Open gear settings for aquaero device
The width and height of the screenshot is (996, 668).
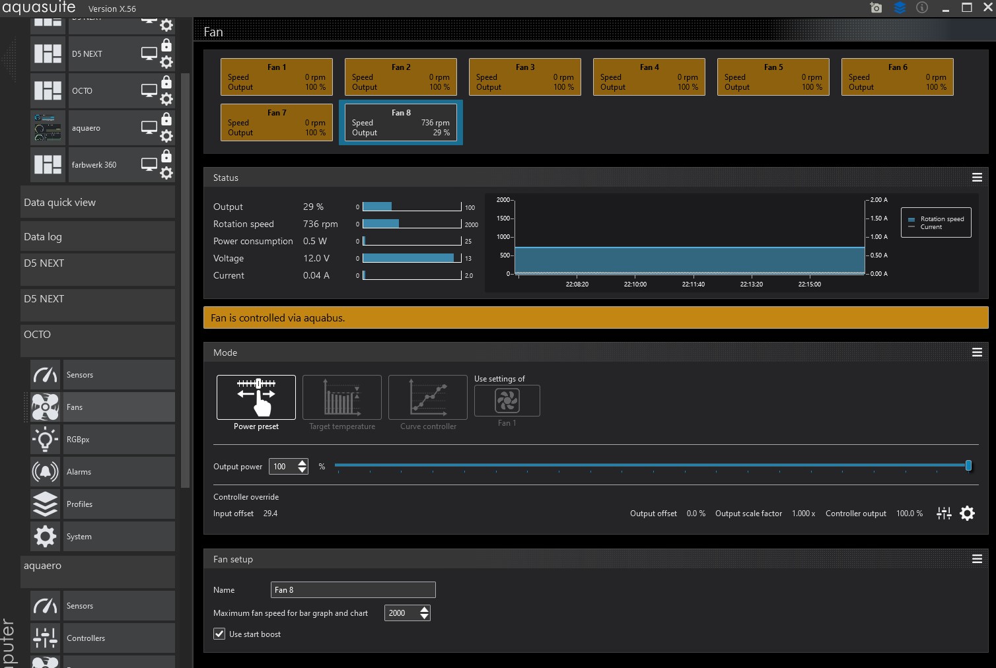166,136
